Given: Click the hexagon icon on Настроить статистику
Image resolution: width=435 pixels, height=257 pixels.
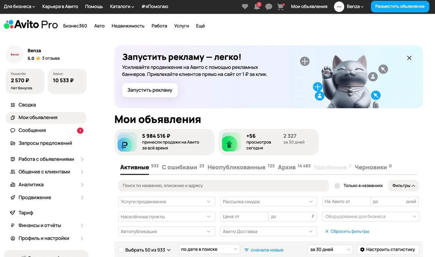Looking at the screenshot, I should click(362, 250).
